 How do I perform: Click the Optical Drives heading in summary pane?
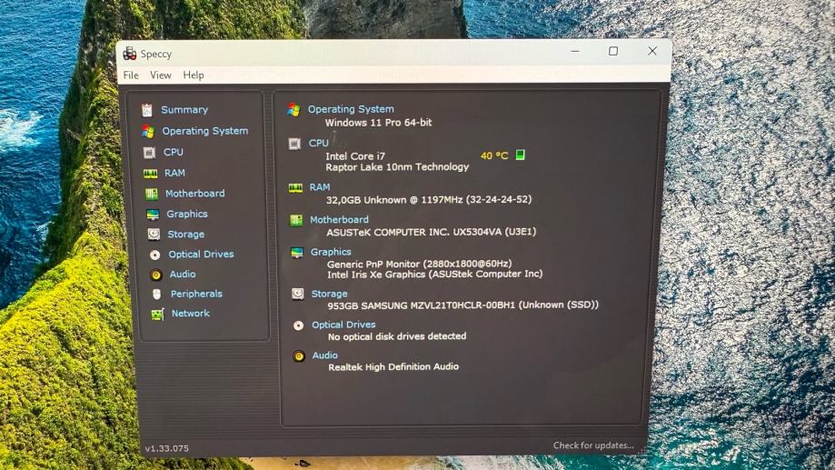pos(343,325)
